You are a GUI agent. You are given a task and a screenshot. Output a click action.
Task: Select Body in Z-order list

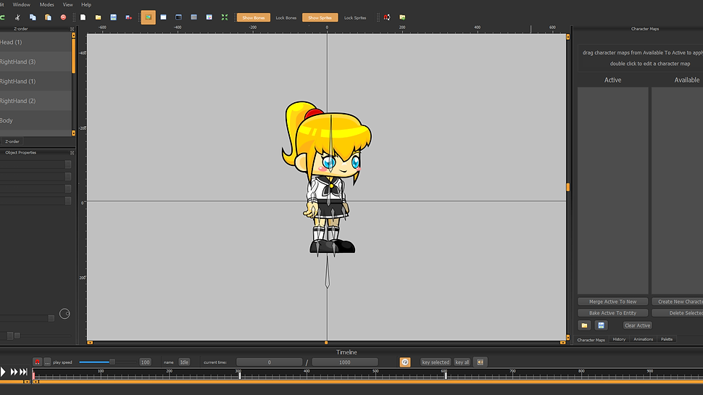(x=36, y=120)
